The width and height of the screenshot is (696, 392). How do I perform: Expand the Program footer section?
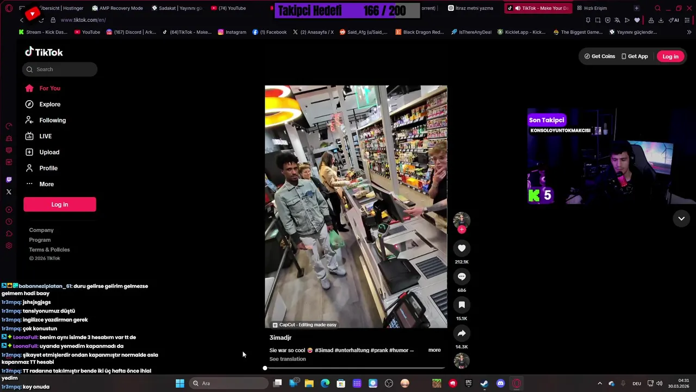pyautogui.click(x=40, y=240)
